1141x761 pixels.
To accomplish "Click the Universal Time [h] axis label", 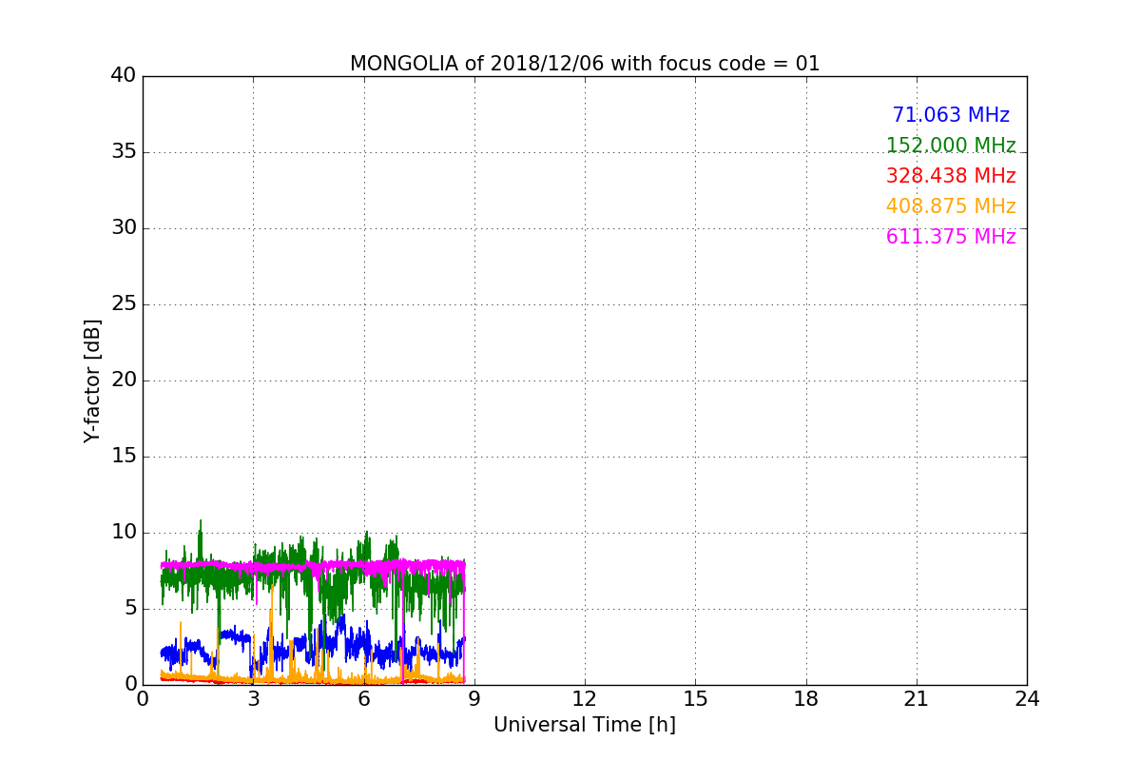I will pos(585,725).
